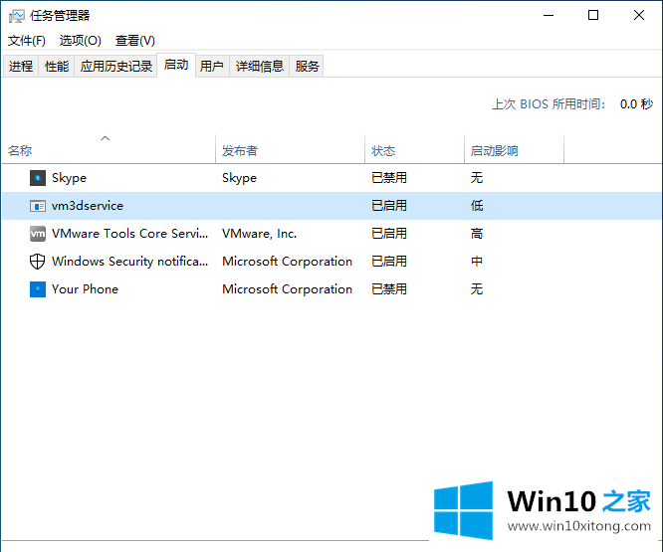This screenshot has width=663, height=552.
Task: Maximize the Task Manager window
Action: tap(593, 16)
